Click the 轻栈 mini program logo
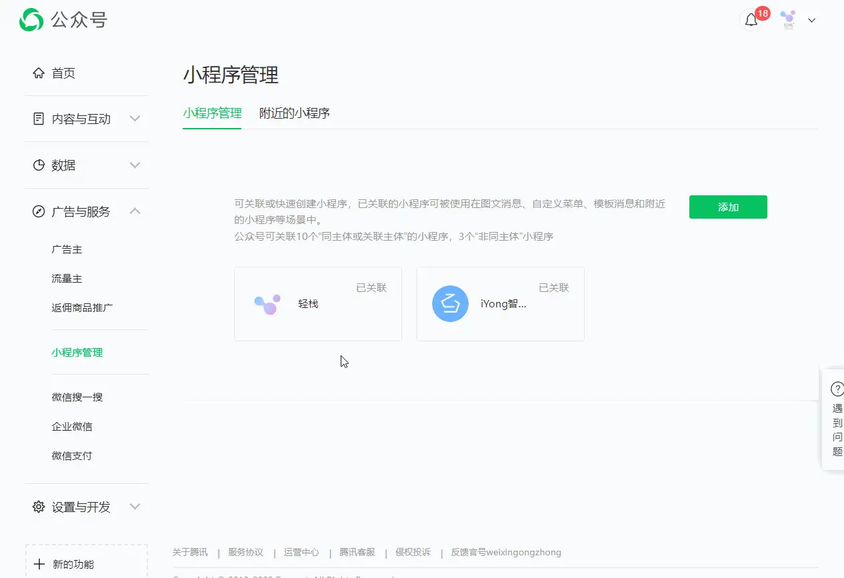This screenshot has width=844, height=578. [x=267, y=303]
